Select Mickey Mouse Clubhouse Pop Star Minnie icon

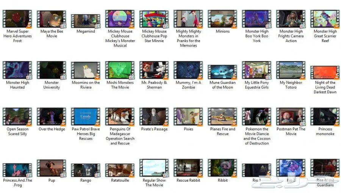154,19
